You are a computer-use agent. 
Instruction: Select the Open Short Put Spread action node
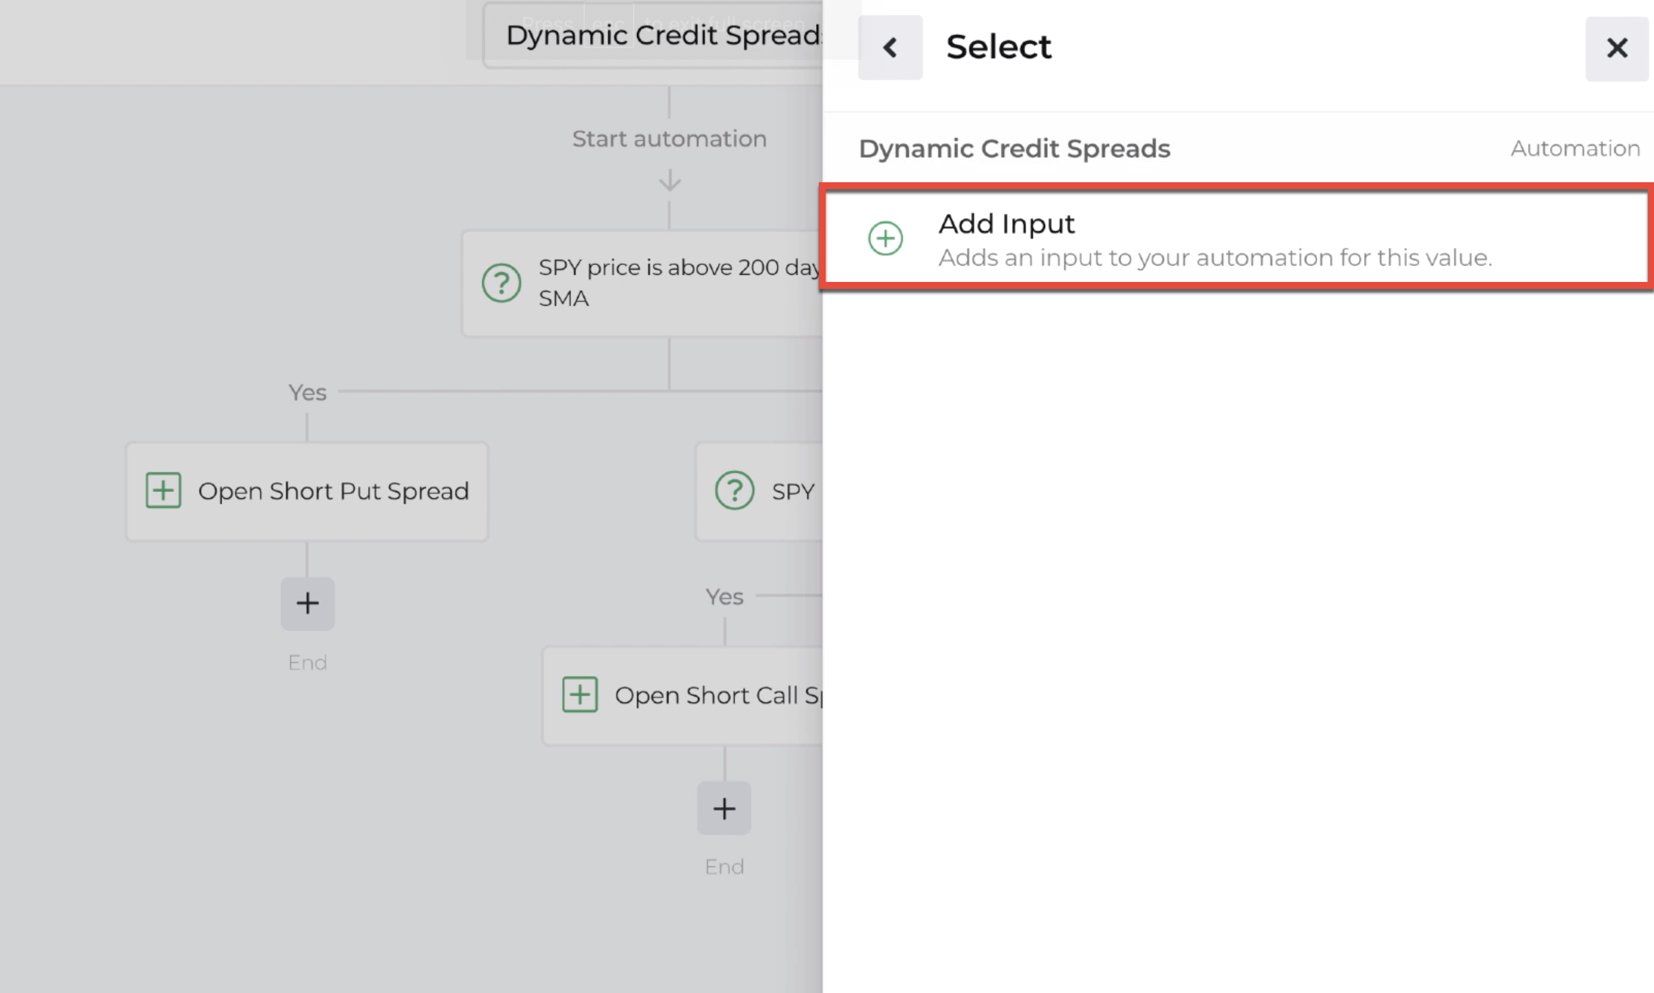point(306,490)
